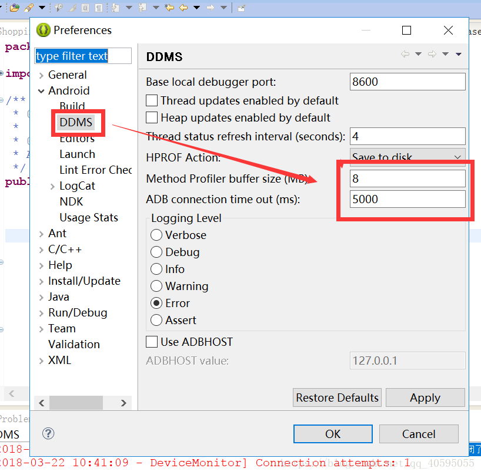This screenshot has height=475, width=481.
Task: Click the Open Type toolbar icon
Action: coord(15,8)
